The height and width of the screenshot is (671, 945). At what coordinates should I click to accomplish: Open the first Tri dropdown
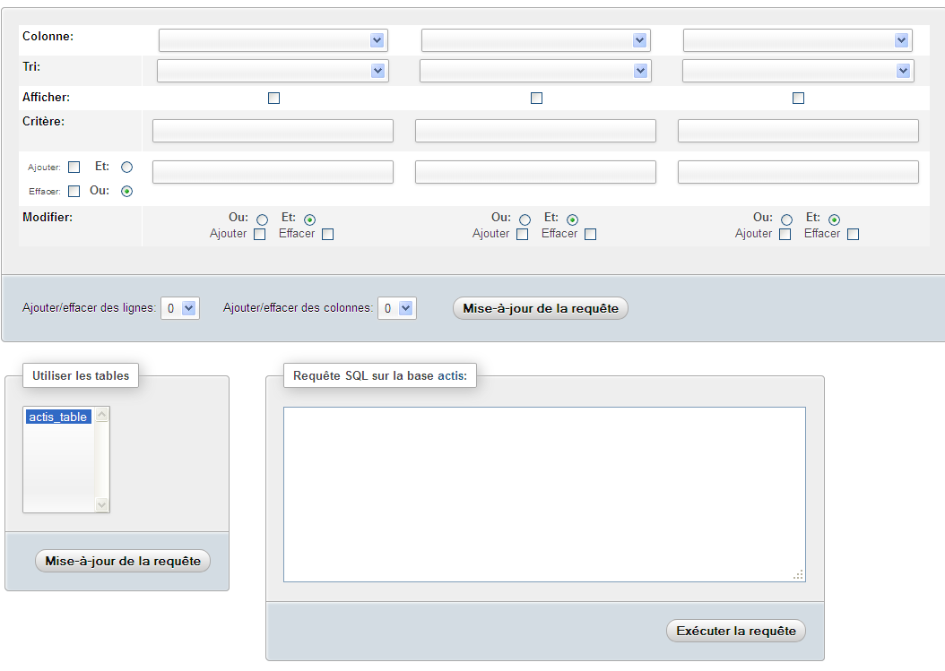pyautogui.click(x=273, y=71)
